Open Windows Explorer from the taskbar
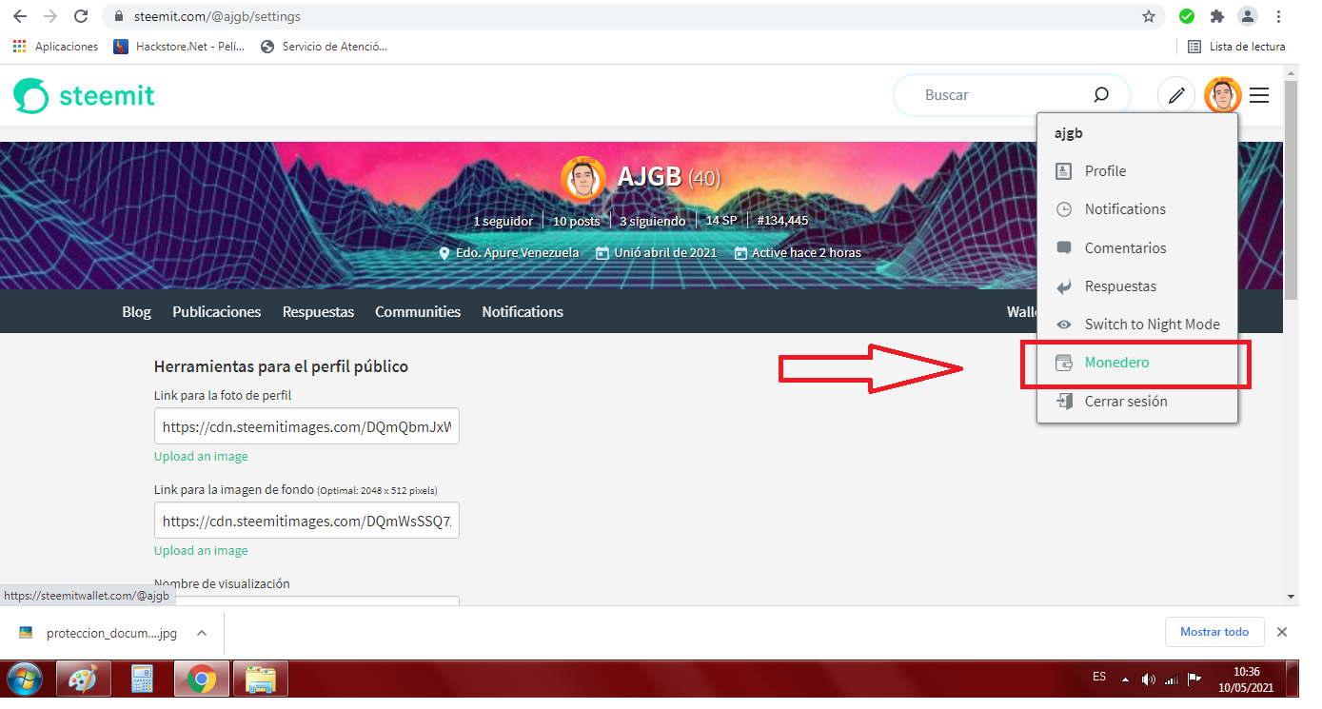This screenshot has height=709, width=1322. (x=260, y=679)
